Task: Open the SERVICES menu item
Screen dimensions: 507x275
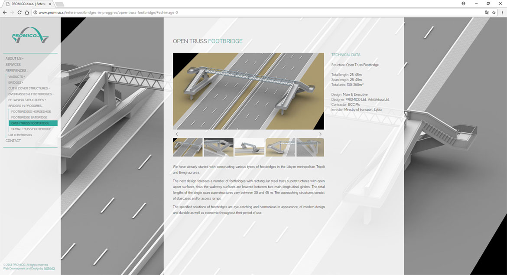Action: click(x=13, y=65)
